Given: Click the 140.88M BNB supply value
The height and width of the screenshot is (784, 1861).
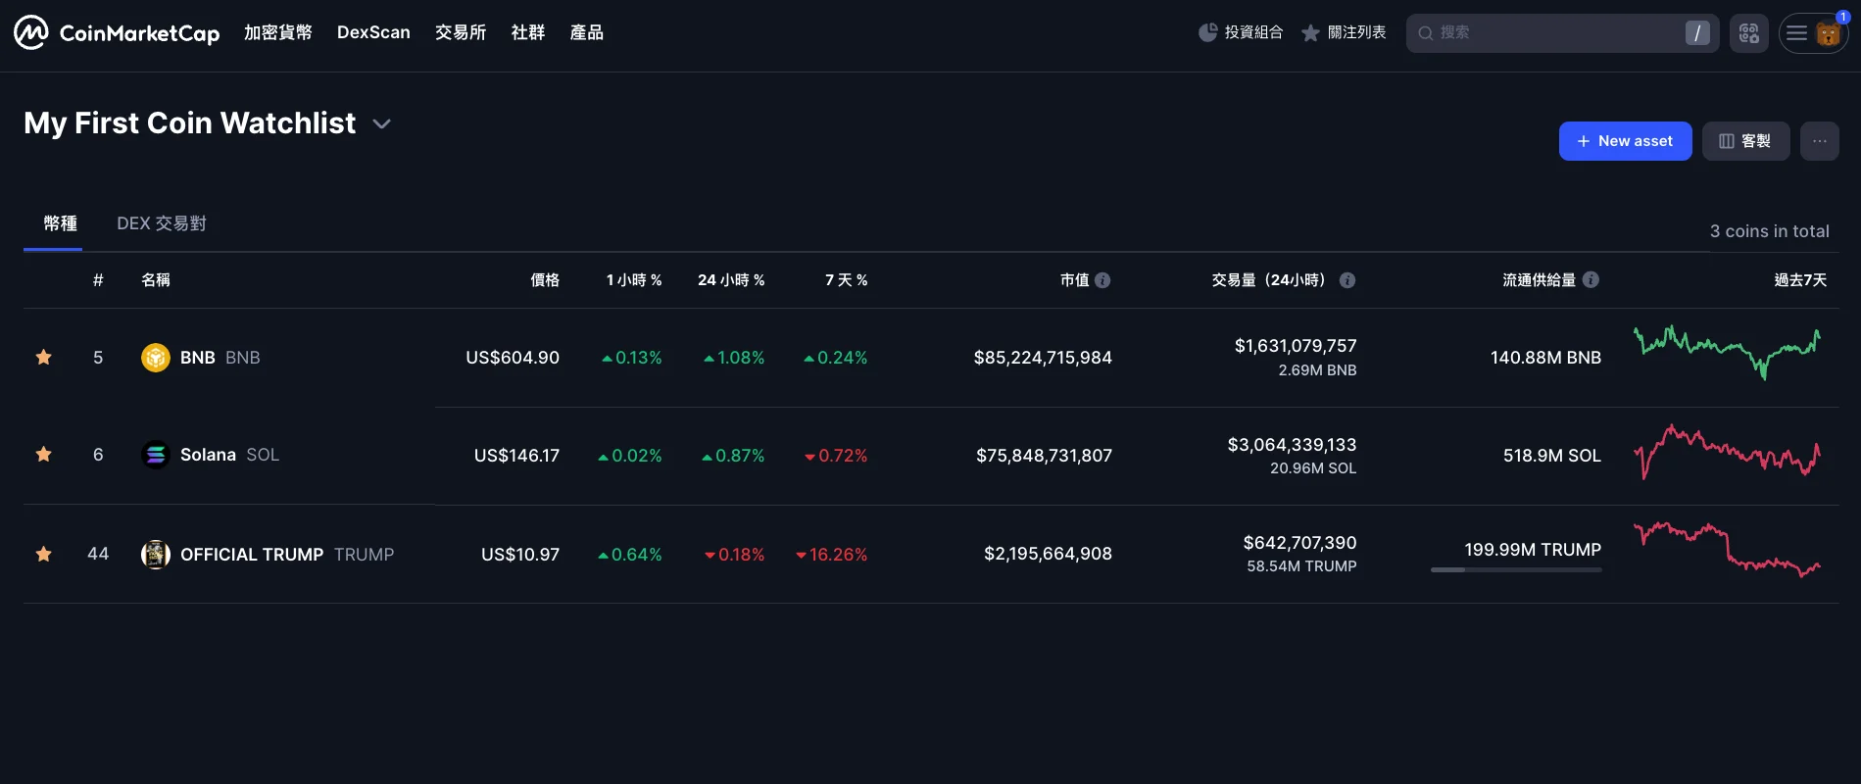Looking at the screenshot, I should pyautogui.click(x=1545, y=358).
